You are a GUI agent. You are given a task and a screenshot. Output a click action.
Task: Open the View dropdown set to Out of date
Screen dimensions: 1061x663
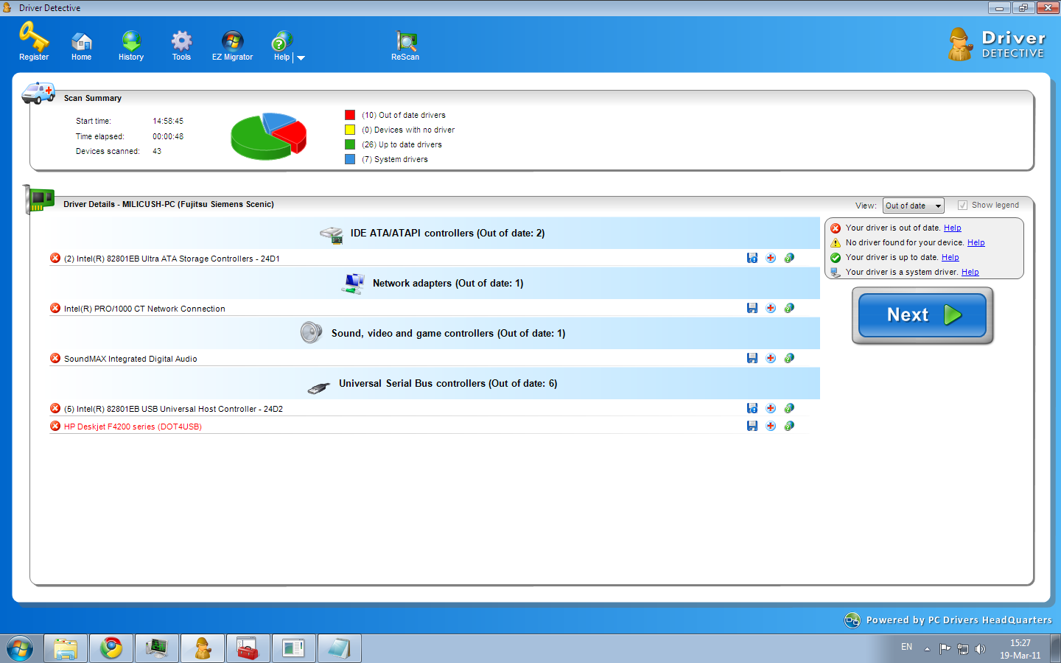click(x=914, y=206)
